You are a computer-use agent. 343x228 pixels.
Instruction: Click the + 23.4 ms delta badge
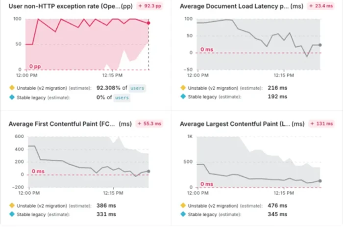point(321,6)
